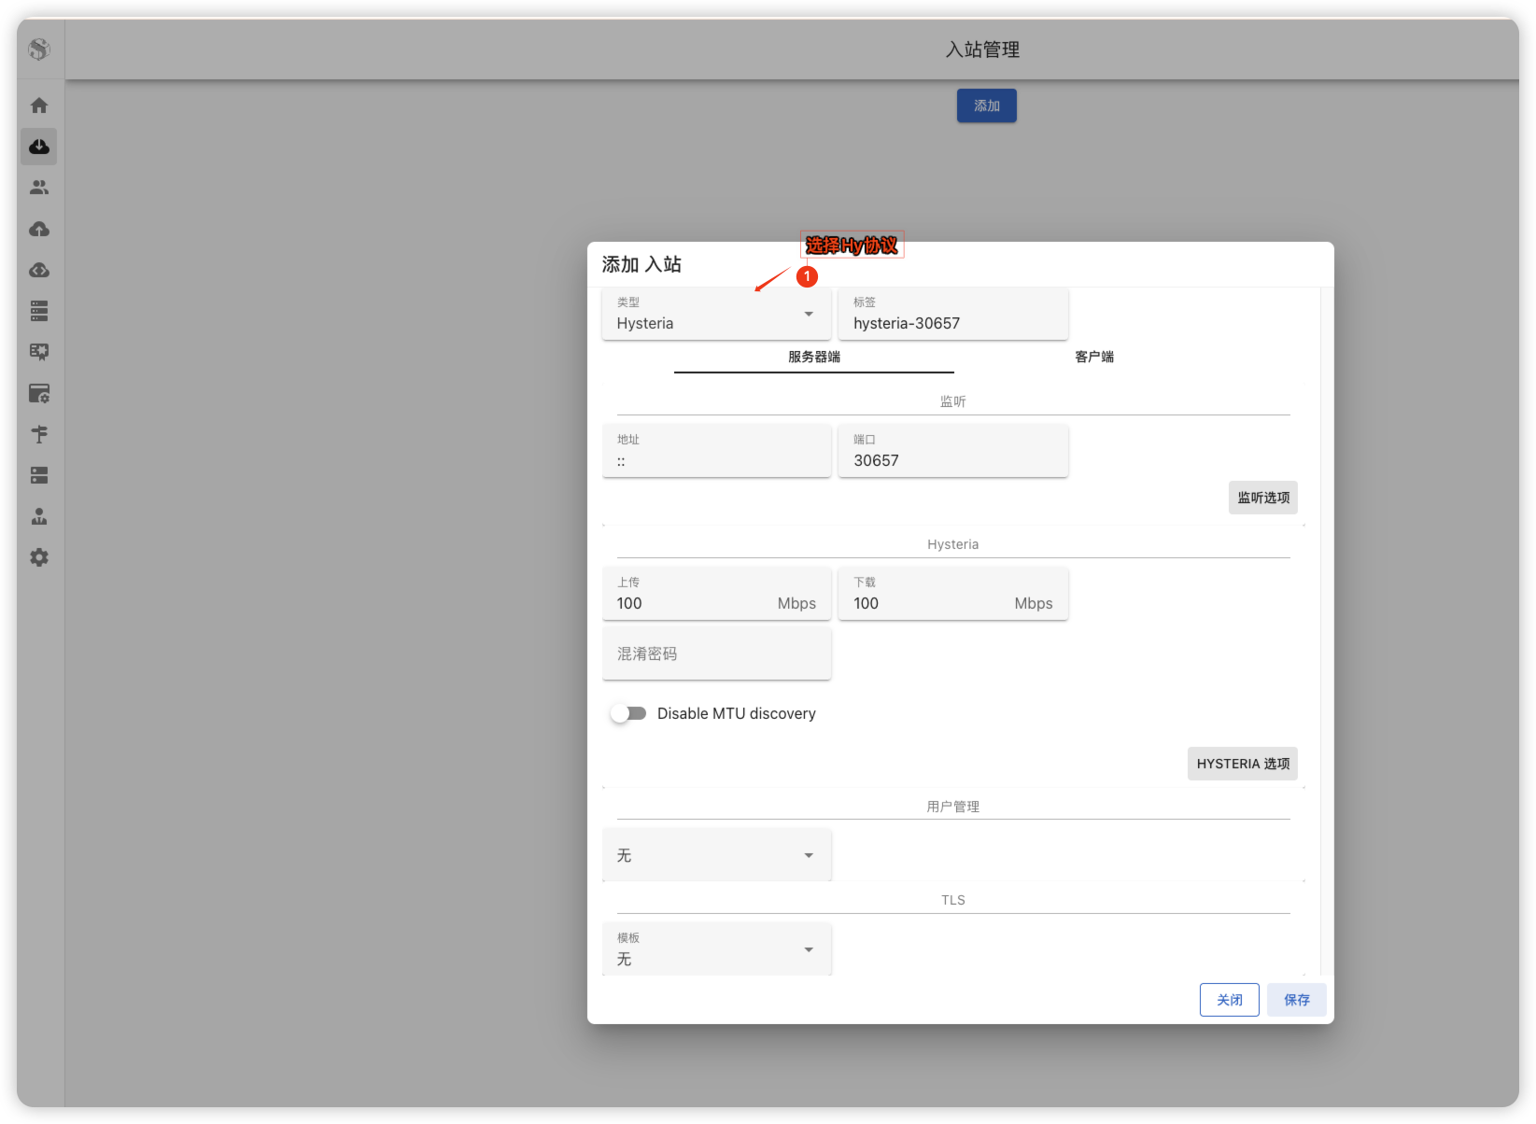
Task: Click the admin user icon in sidebar
Action: pos(39,516)
